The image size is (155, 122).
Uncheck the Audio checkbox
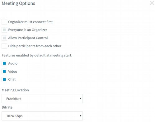pos(4,63)
